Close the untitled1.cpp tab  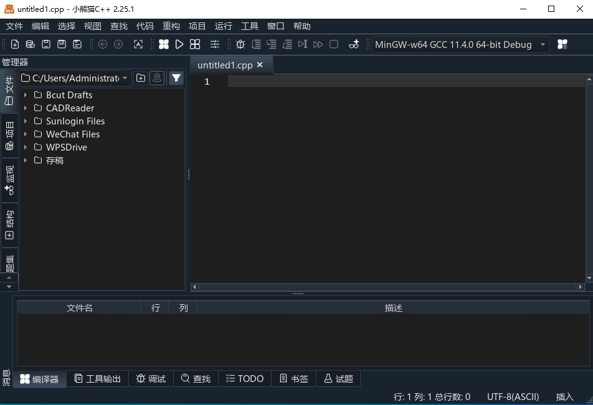[260, 65]
